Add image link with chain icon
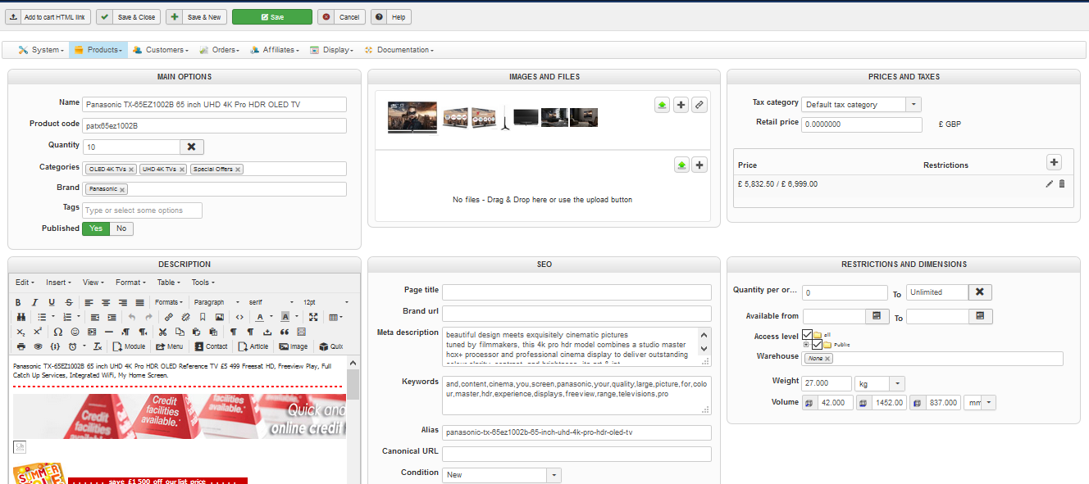This screenshot has width=1089, height=484. 699,105
